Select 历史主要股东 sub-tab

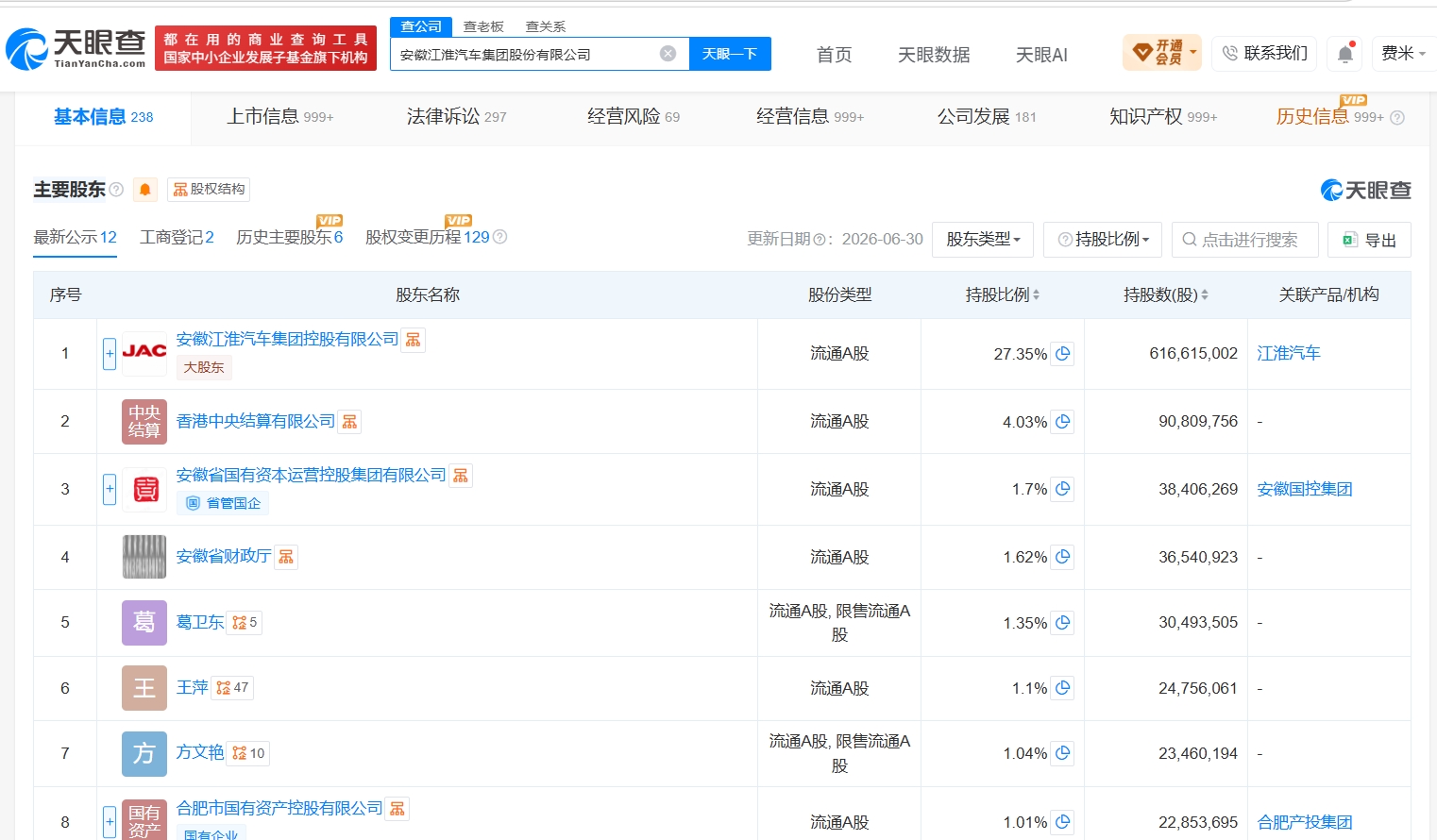click(x=289, y=238)
